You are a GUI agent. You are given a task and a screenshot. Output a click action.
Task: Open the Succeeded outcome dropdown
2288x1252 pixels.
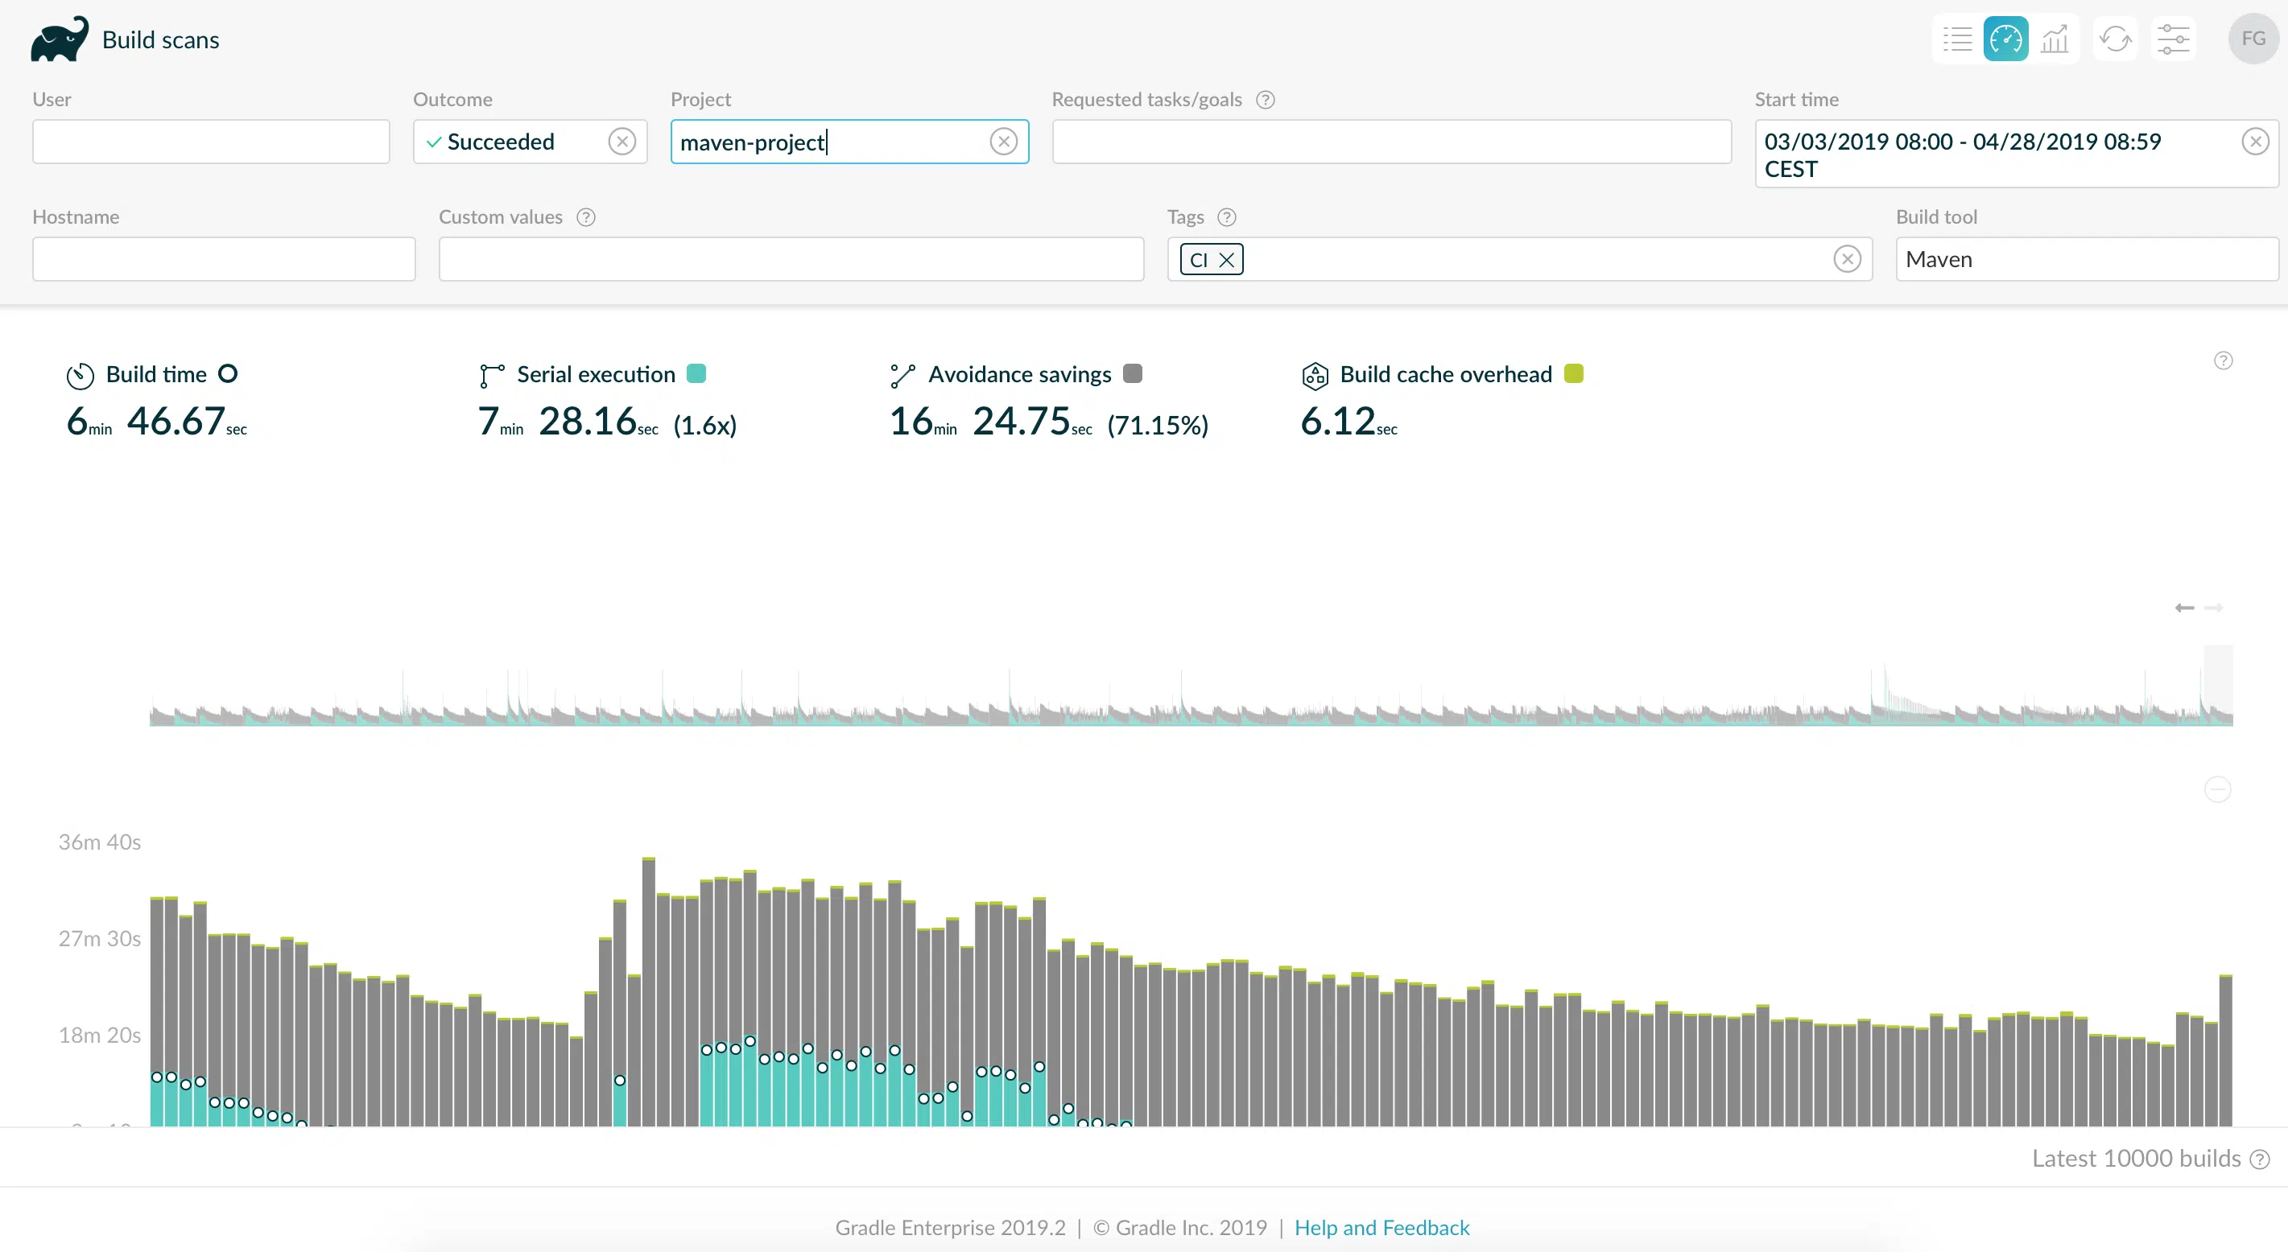(x=514, y=141)
